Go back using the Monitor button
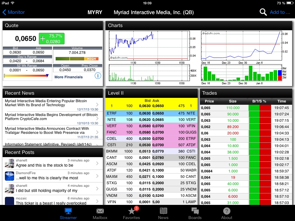 click(x=13, y=12)
